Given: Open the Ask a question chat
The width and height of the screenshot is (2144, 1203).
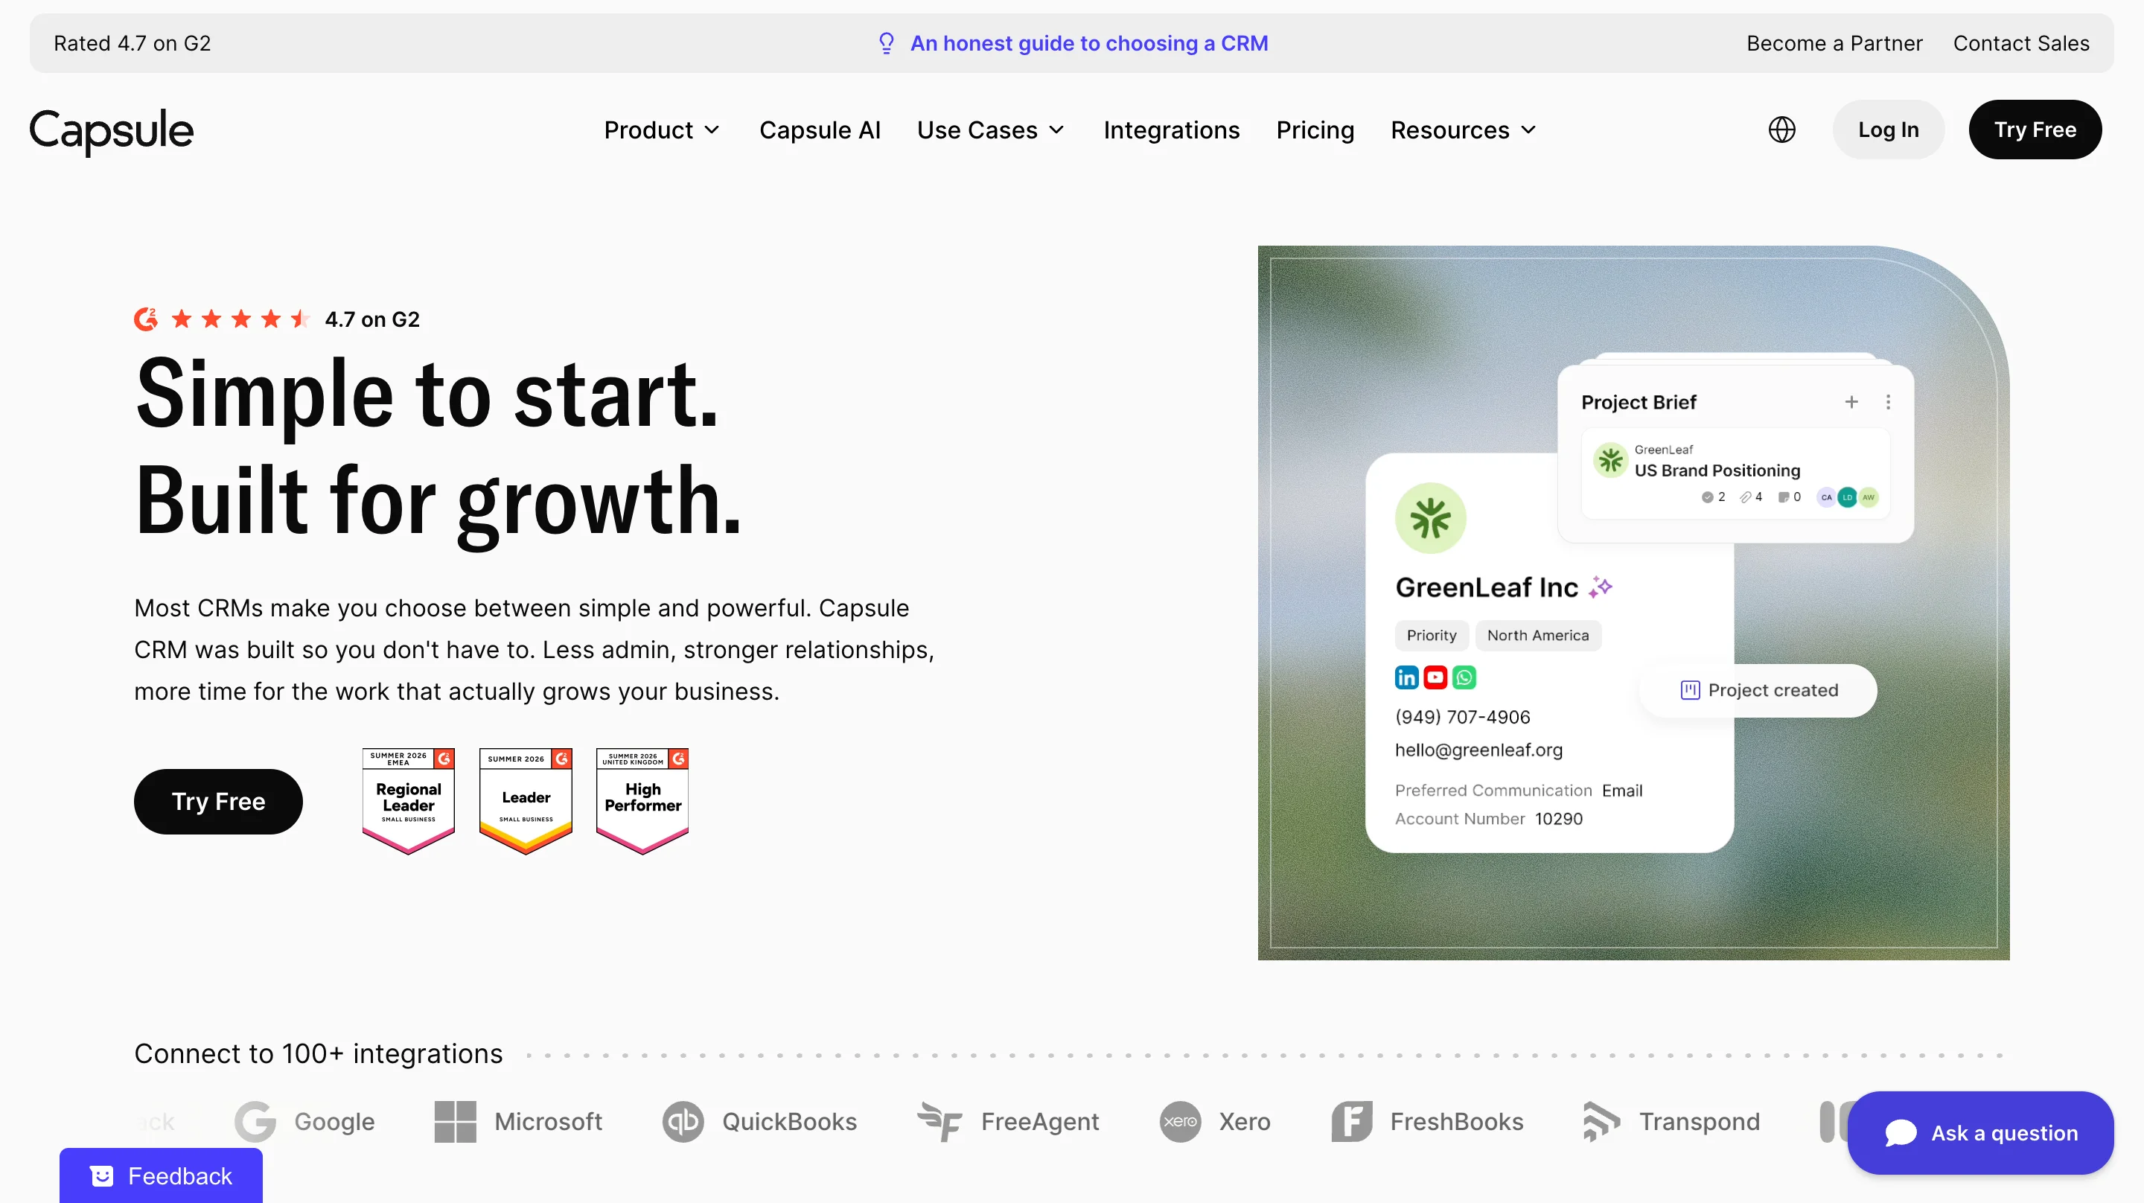Looking at the screenshot, I should [1980, 1133].
